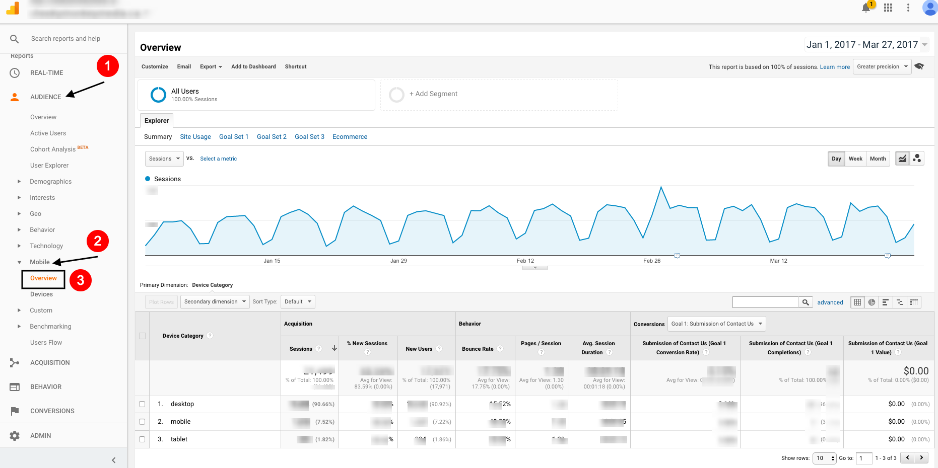Click the search magnifier icon in sidebar
The height and width of the screenshot is (468, 938).
15,39
